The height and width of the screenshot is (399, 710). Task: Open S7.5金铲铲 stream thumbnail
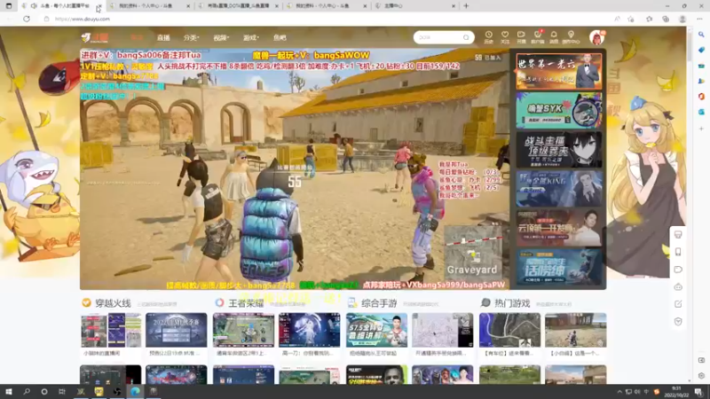pos(376,330)
